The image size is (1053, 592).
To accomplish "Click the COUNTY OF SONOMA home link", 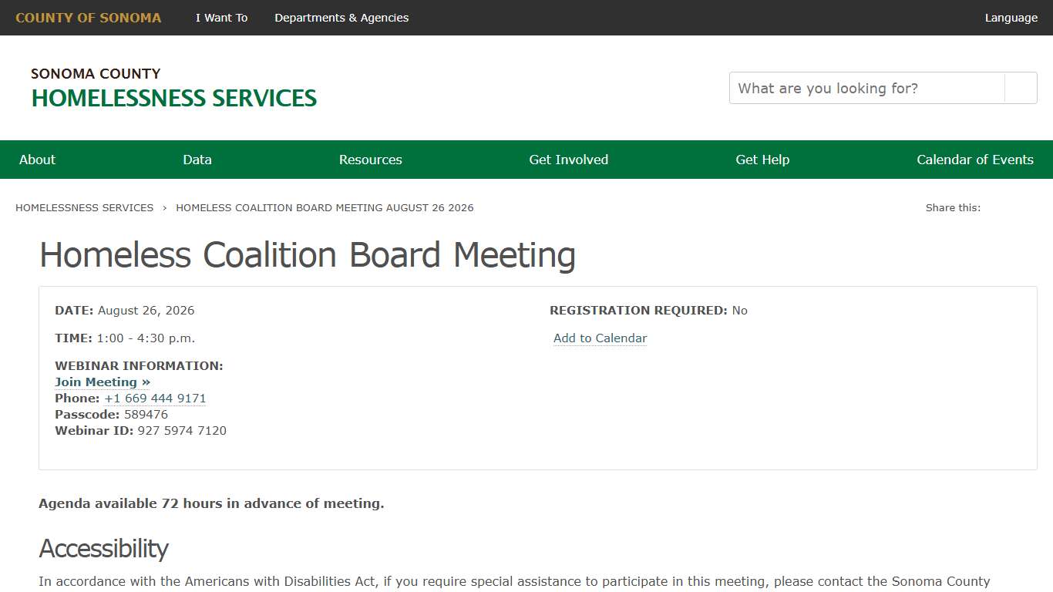I will pyautogui.click(x=88, y=17).
